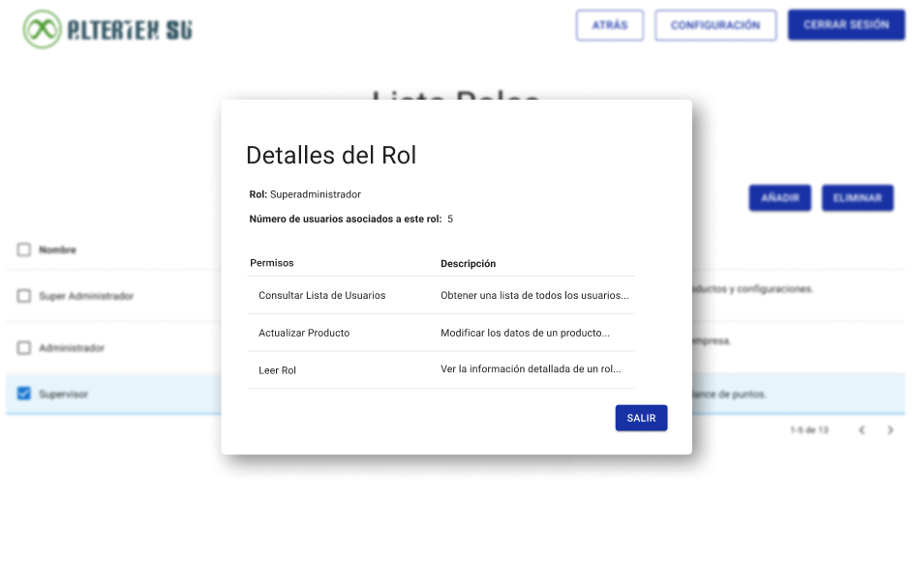Click the ELIMINAR button

click(858, 197)
